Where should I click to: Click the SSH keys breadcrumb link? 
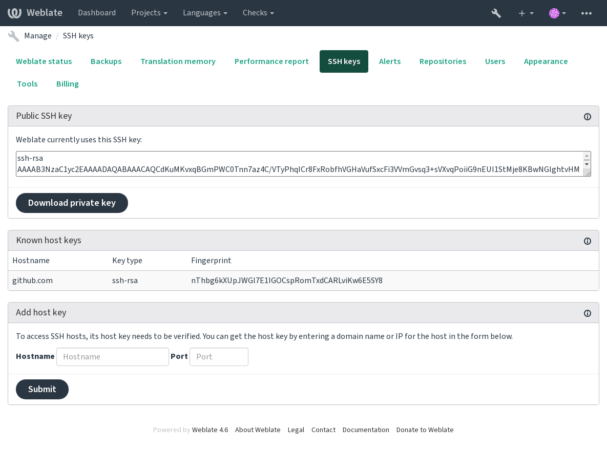tap(78, 36)
